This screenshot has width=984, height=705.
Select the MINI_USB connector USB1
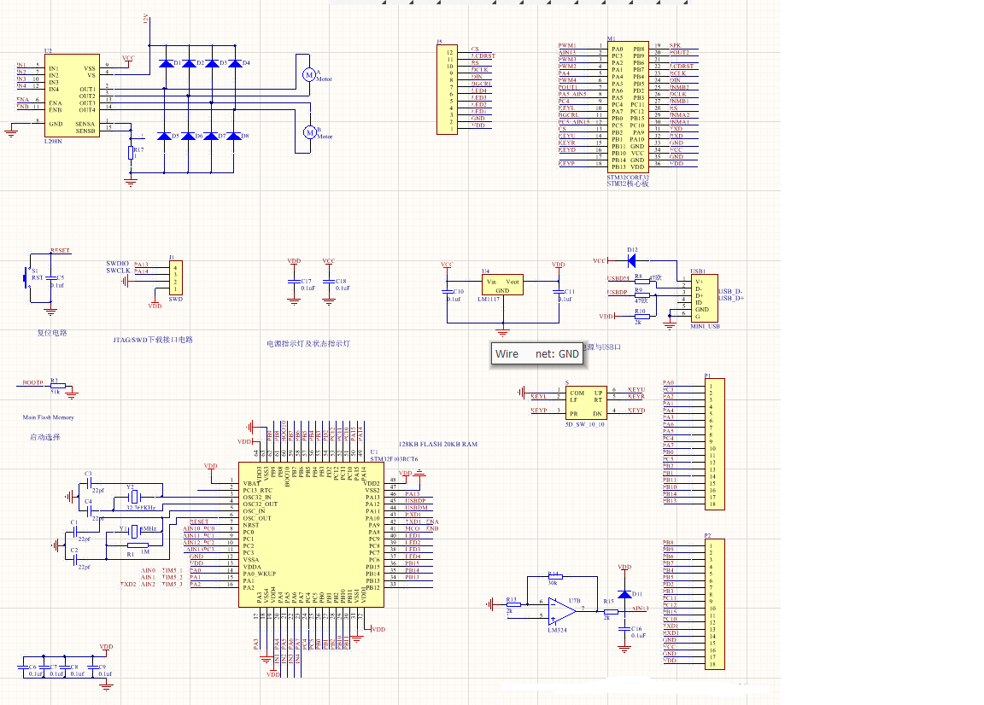click(x=704, y=299)
